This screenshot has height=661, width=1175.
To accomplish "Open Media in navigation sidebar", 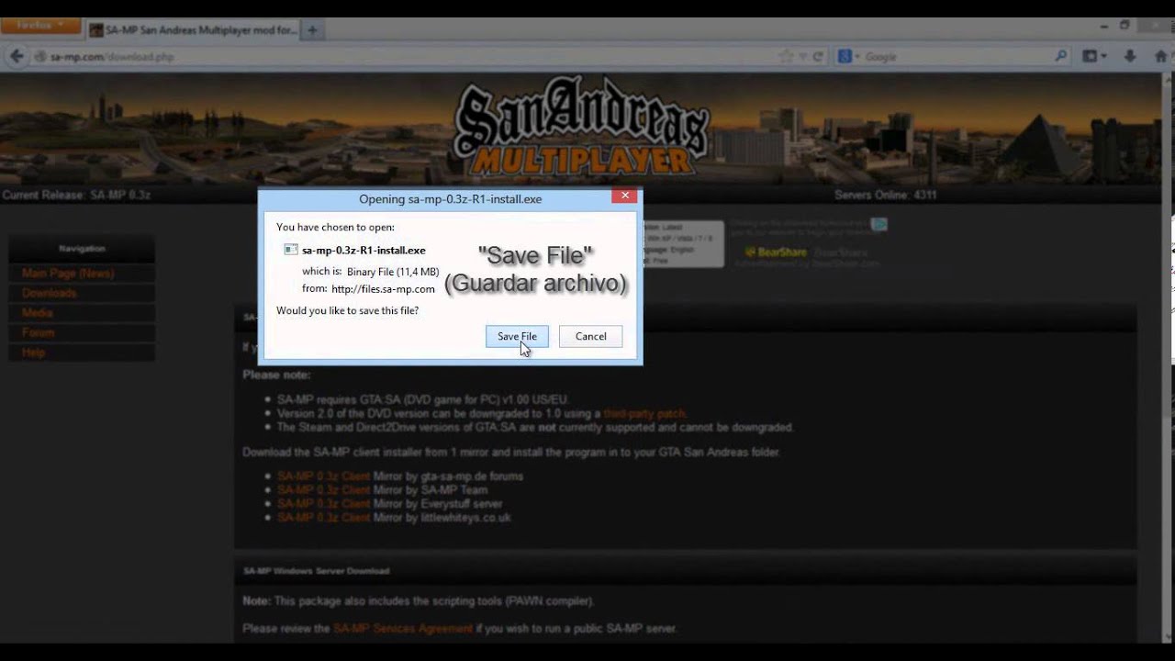I will tap(37, 313).
